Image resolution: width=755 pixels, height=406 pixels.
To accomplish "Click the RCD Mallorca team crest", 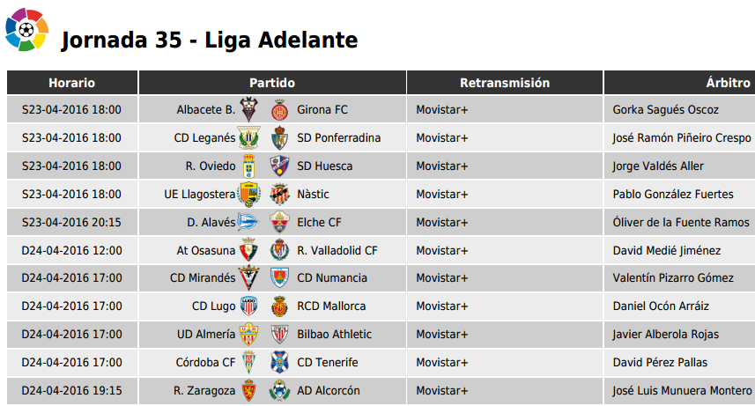I will point(279,306).
